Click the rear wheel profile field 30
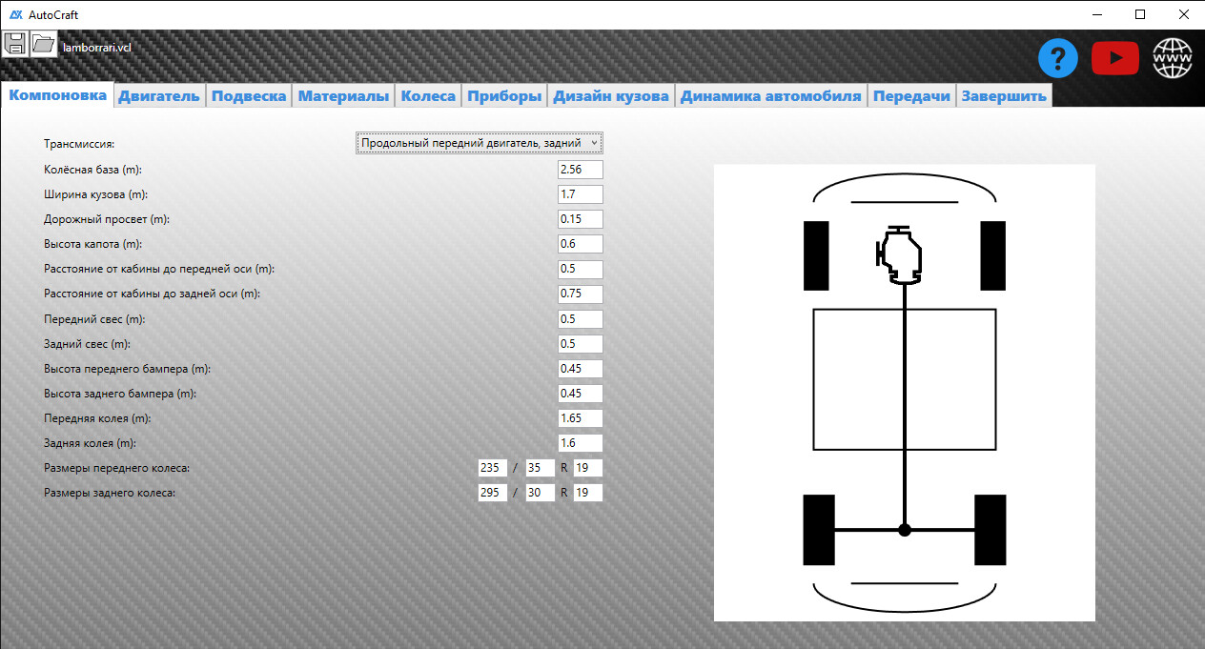The image size is (1205, 649). point(540,493)
